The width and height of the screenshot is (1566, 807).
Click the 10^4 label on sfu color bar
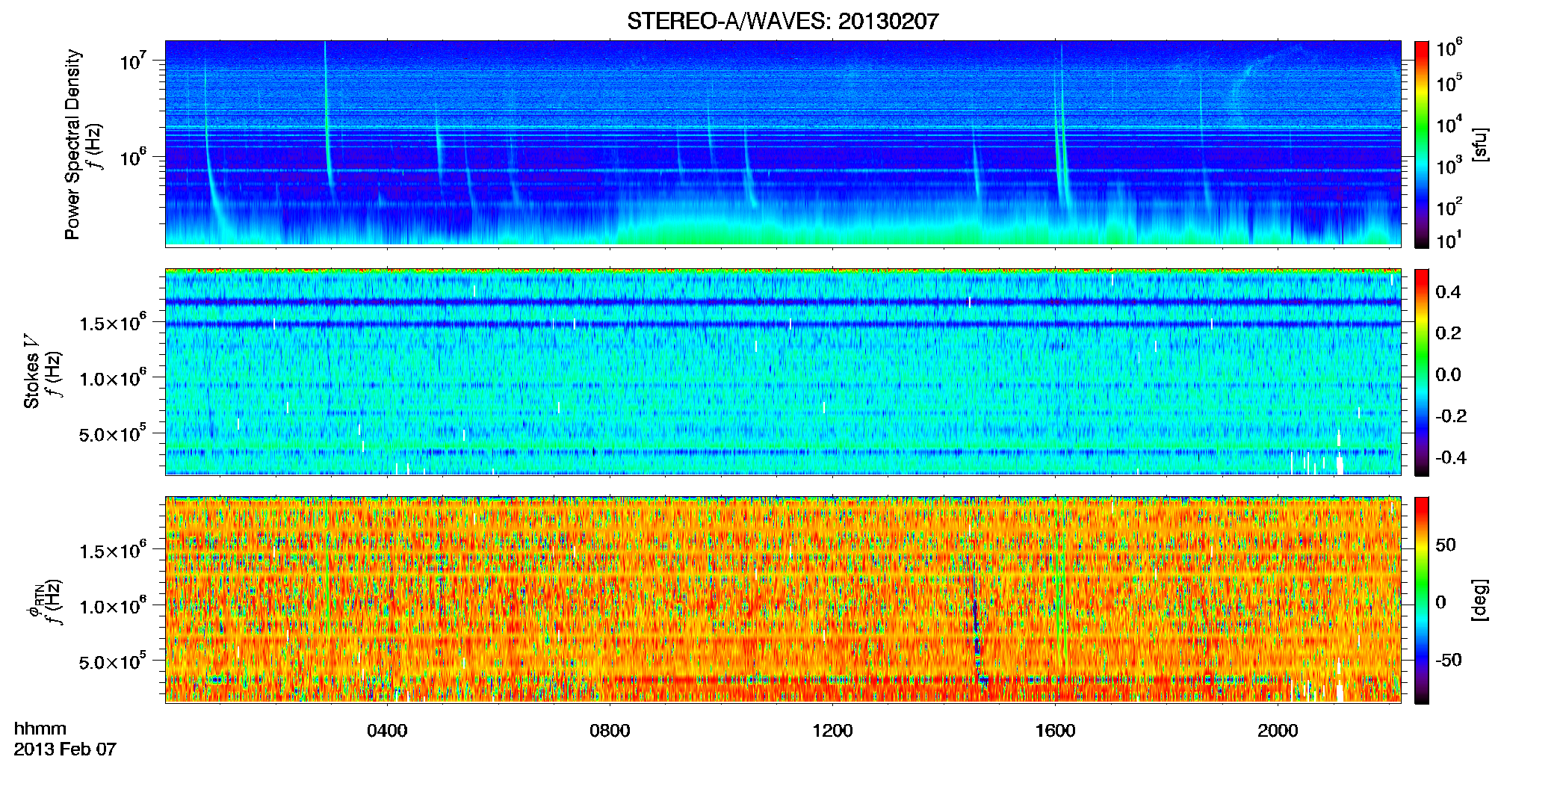(x=1449, y=124)
